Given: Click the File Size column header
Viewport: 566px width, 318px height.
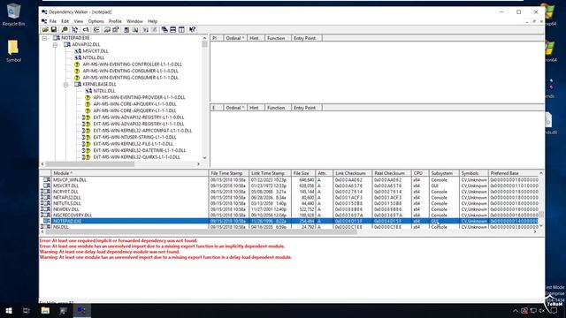Looking at the screenshot, I should click(x=303, y=173).
